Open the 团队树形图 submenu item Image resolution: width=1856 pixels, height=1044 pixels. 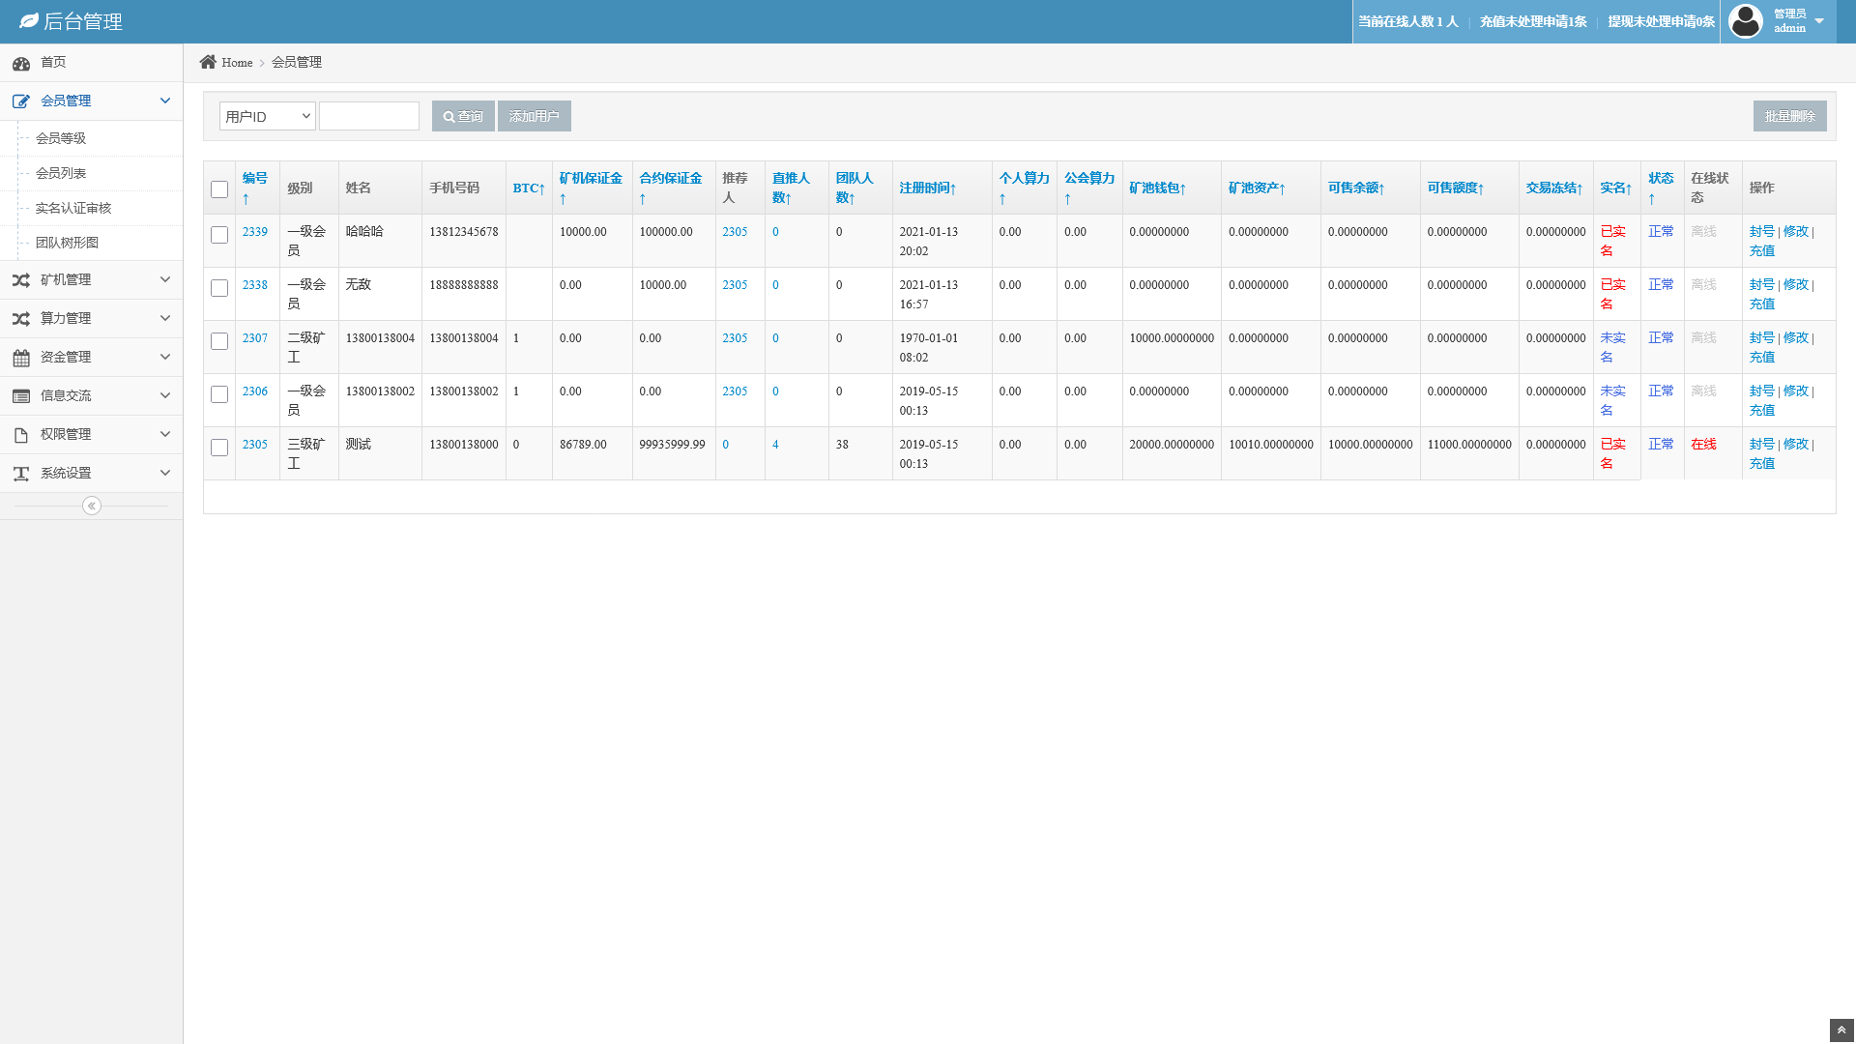tap(67, 243)
